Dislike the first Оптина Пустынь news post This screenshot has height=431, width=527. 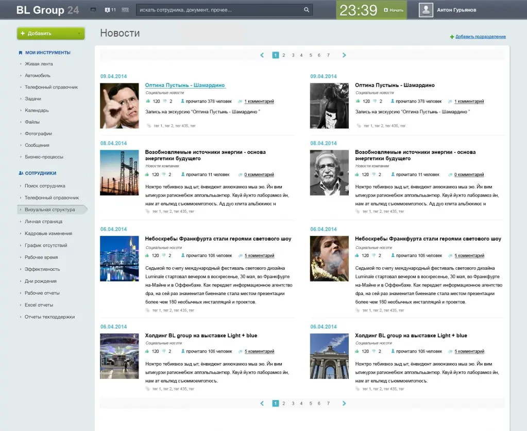(x=164, y=101)
